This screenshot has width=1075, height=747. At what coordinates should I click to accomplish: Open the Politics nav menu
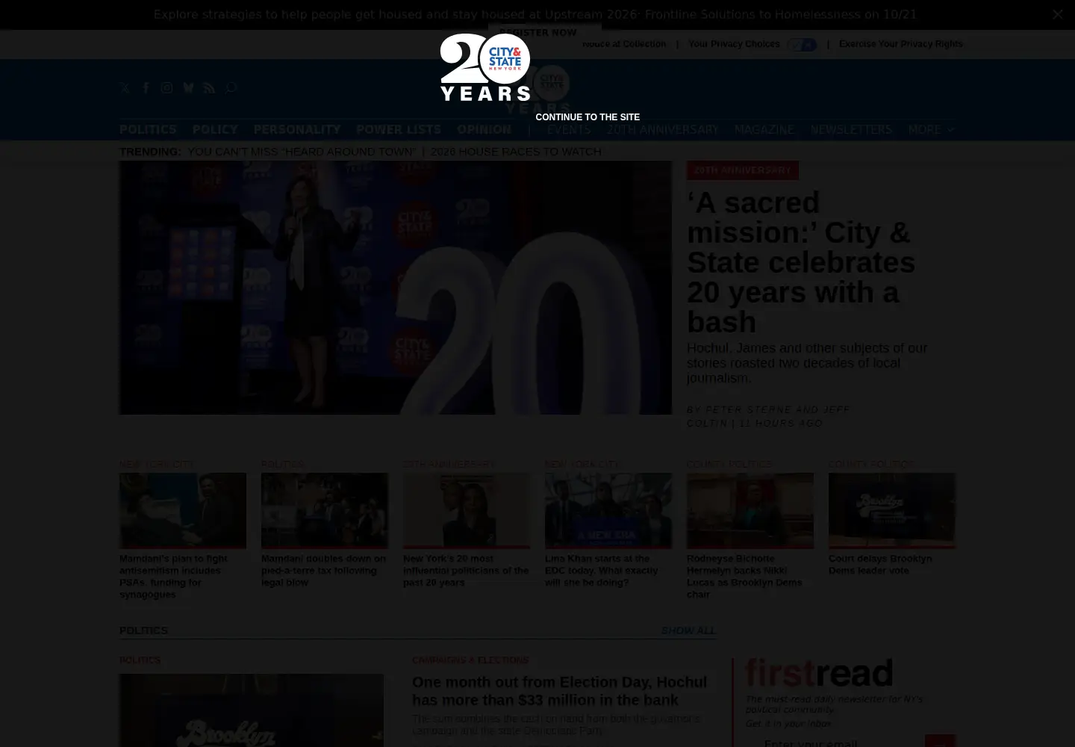[x=148, y=129]
